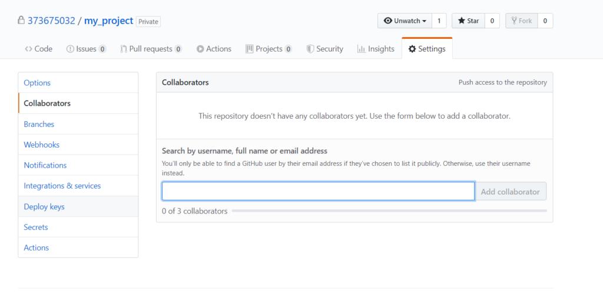
Task: Click the Projects counter badge
Action: [x=288, y=49]
